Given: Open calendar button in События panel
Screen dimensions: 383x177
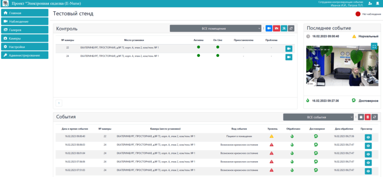Looking at the screenshot, I should pos(361,117).
